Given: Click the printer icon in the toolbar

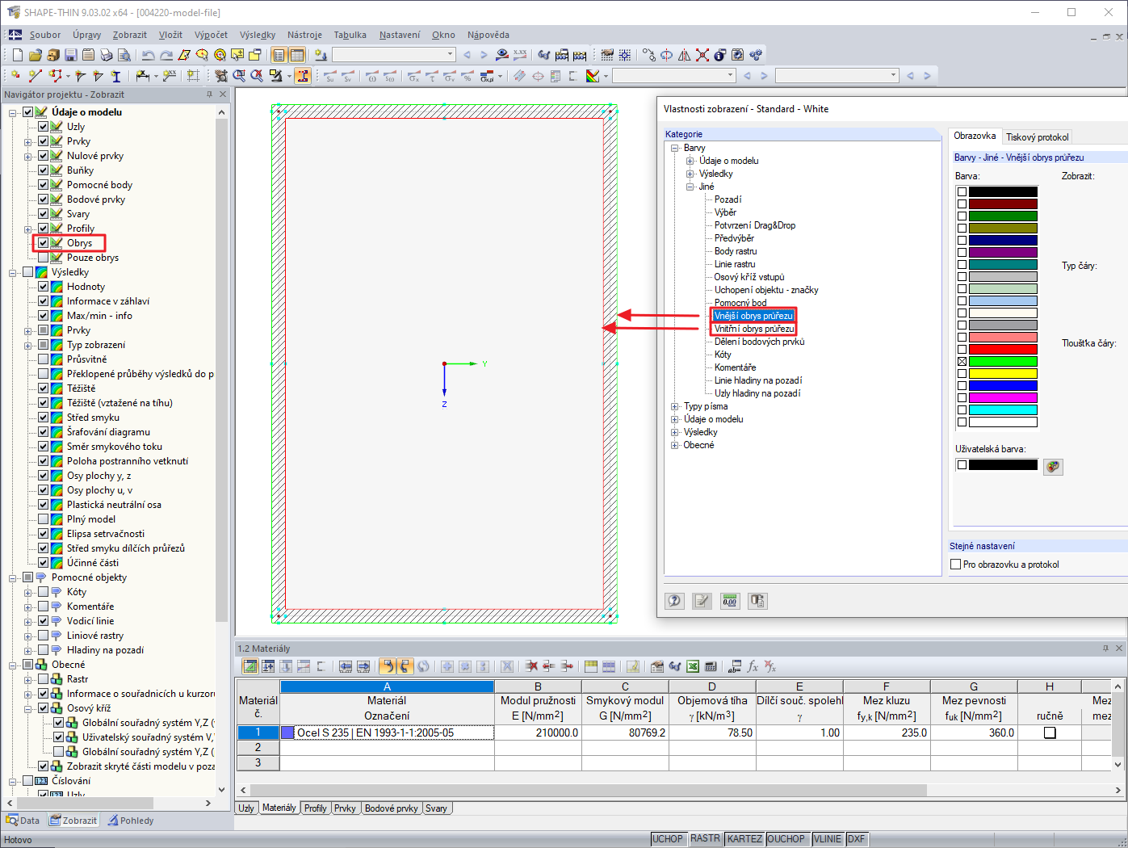Looking at the screenshot, I should [x=107, y=55].
